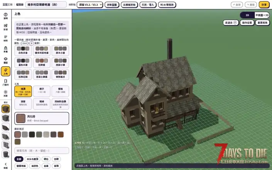This screenshot has width=272, height=170.
Task: Pick the dark purple-gray recent swatch
Action: (53, 135)
